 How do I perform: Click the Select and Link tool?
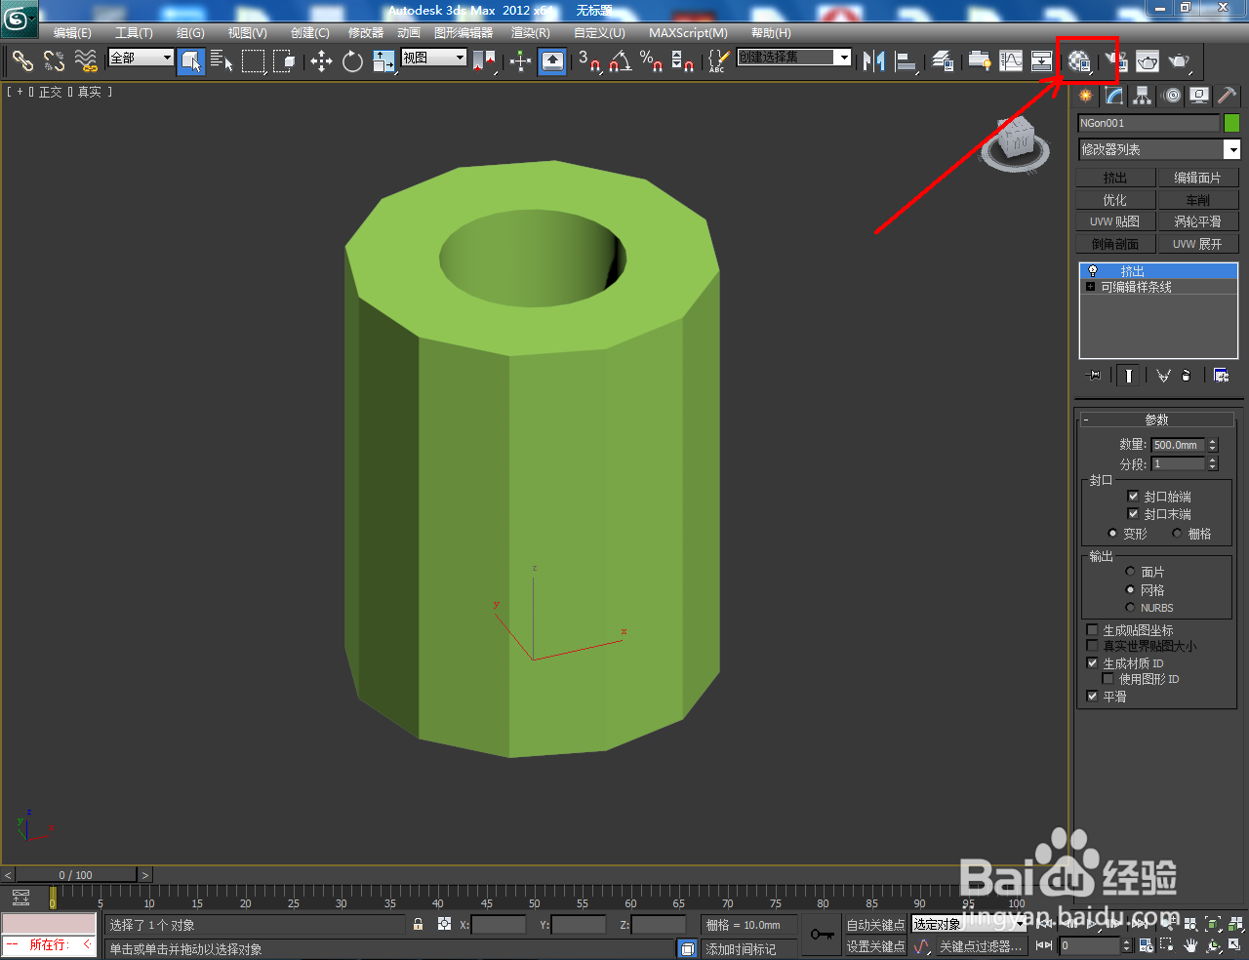coord(22,60)
